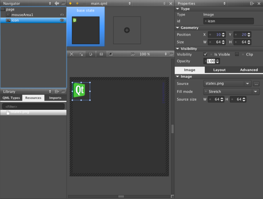Uncheck the Is Visible checkbox
The image size is (263, 199).
[x=205, y=54]
